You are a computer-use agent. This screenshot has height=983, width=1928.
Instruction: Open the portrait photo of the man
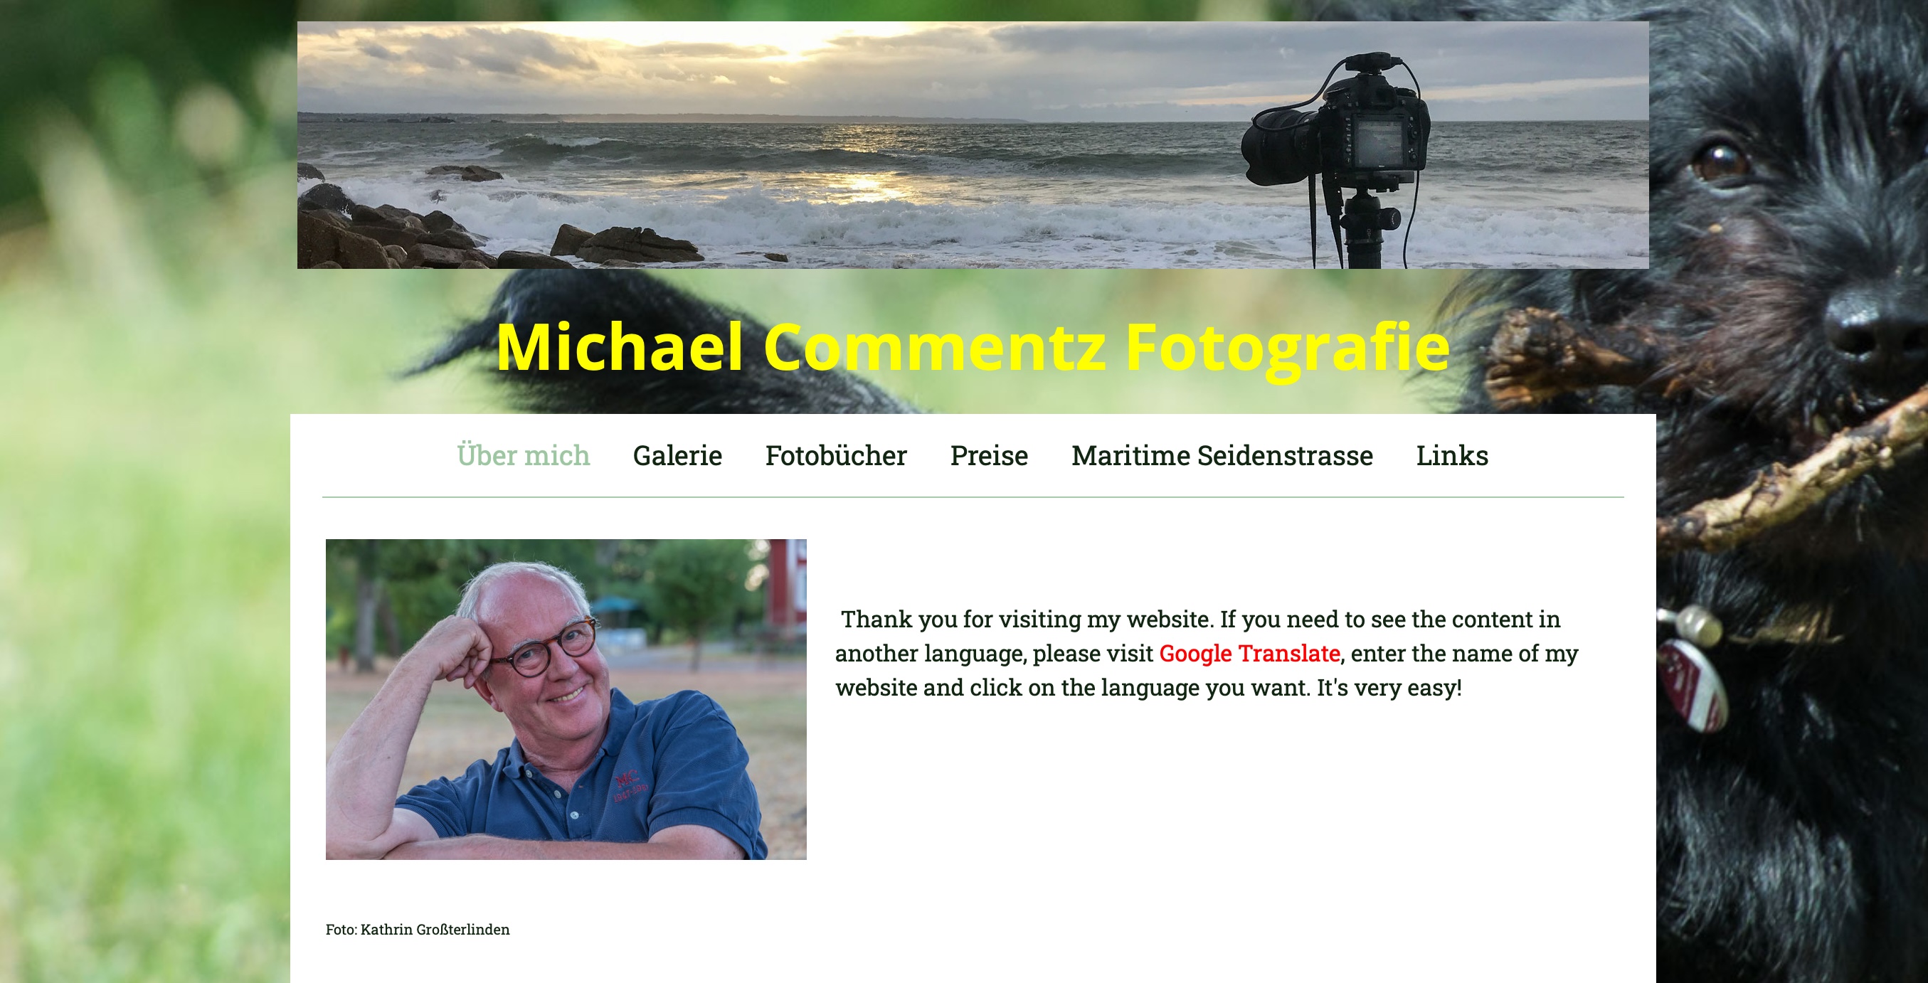pyautogui.click(x=566, y=699)
